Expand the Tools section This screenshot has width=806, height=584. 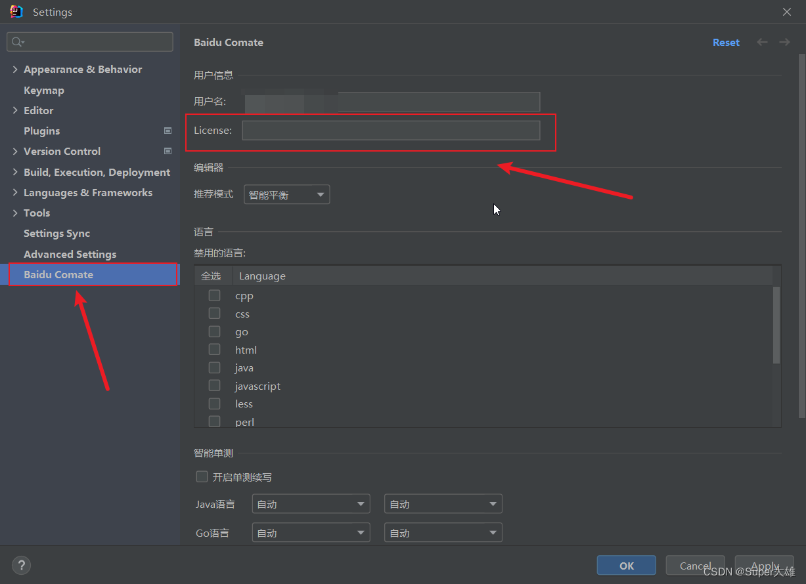tap(15, 213)
